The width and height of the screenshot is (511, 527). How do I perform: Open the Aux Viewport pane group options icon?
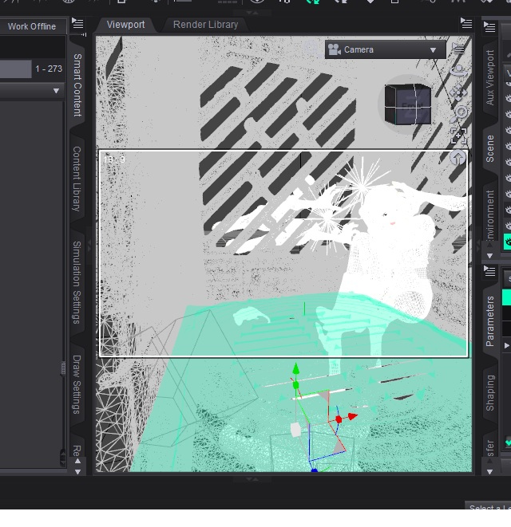[489, 26]
